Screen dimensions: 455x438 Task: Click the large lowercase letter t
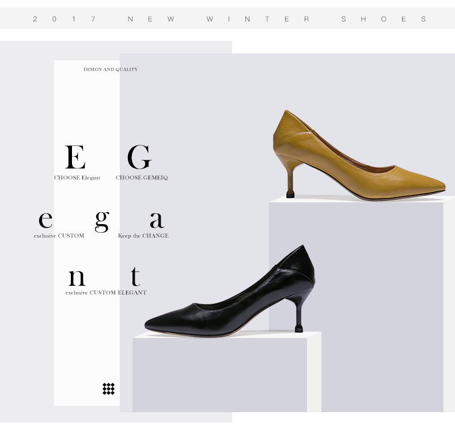point(135,276)
